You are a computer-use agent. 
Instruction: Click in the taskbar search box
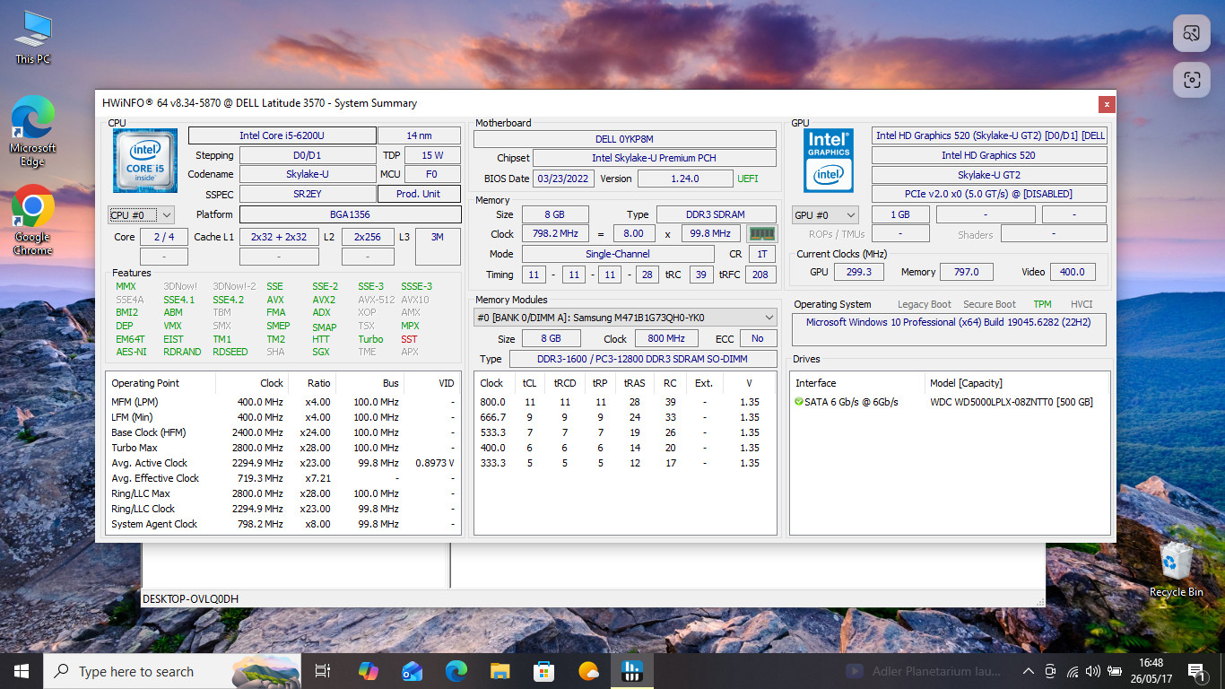[x=172, y=671]
